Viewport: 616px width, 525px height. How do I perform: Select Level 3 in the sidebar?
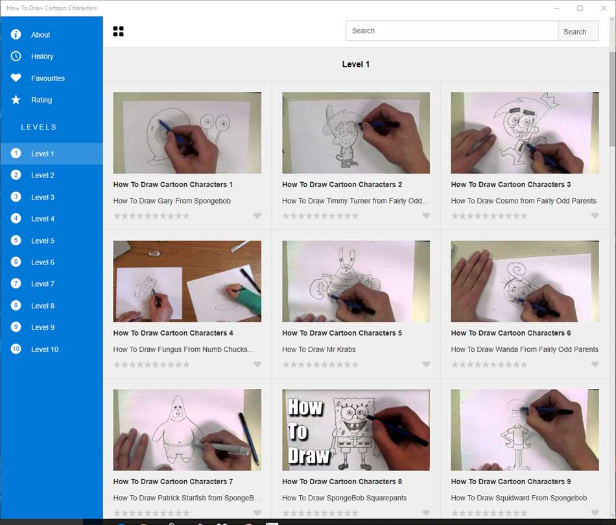[51, 197]
